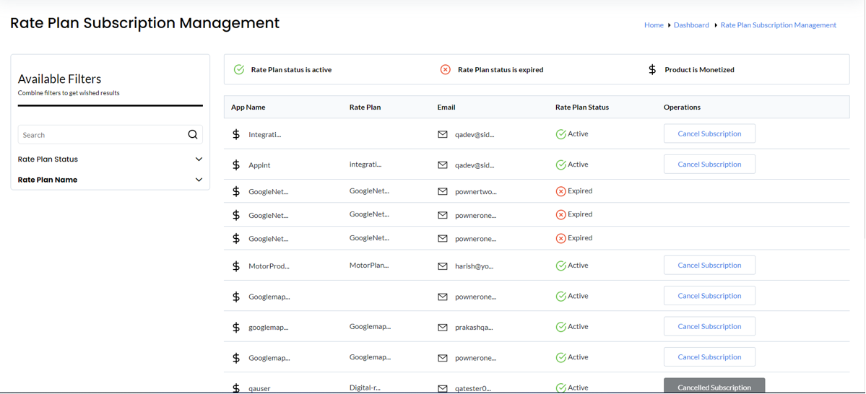Click the dollar icon beside Appint

tap(236, 165)
